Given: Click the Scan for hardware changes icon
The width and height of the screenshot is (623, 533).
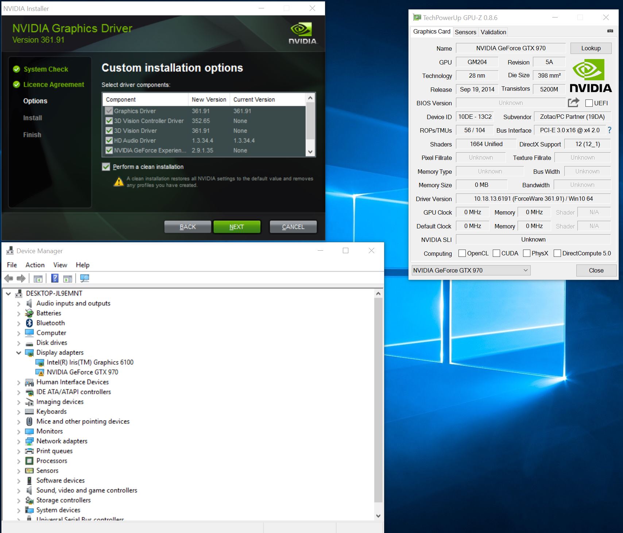Looking at the screenshot, I should click(x=85, y=279).
